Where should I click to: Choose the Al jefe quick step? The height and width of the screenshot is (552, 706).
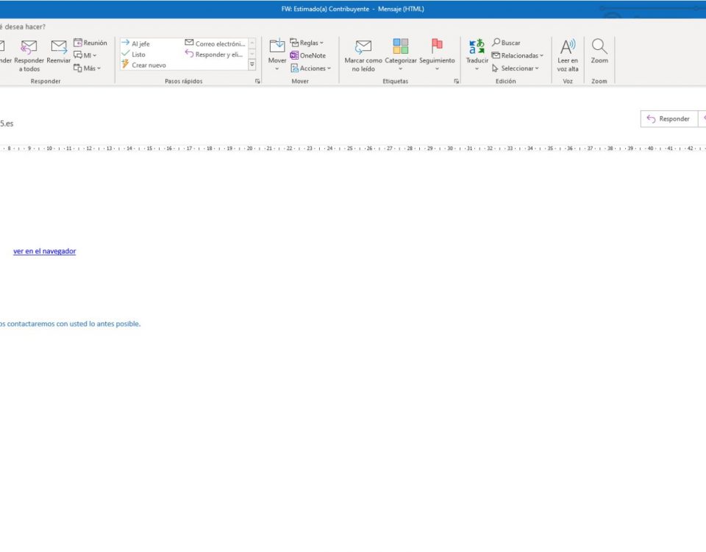click(x=140, y=43)
